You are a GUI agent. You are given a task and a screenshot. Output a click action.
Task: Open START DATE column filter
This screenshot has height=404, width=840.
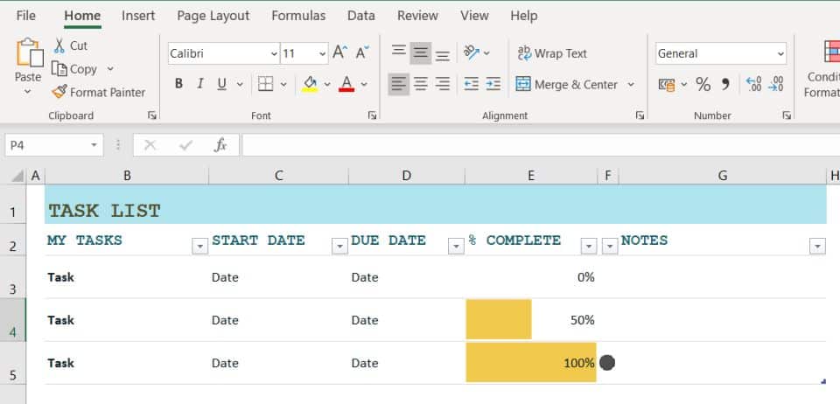[x=339, y=246]
